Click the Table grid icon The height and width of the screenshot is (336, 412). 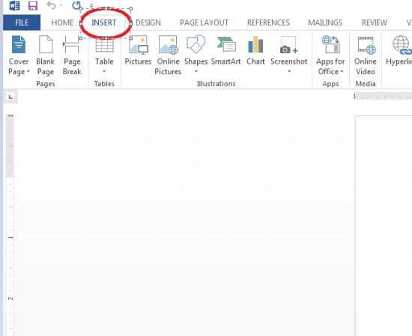click(104, 45)
